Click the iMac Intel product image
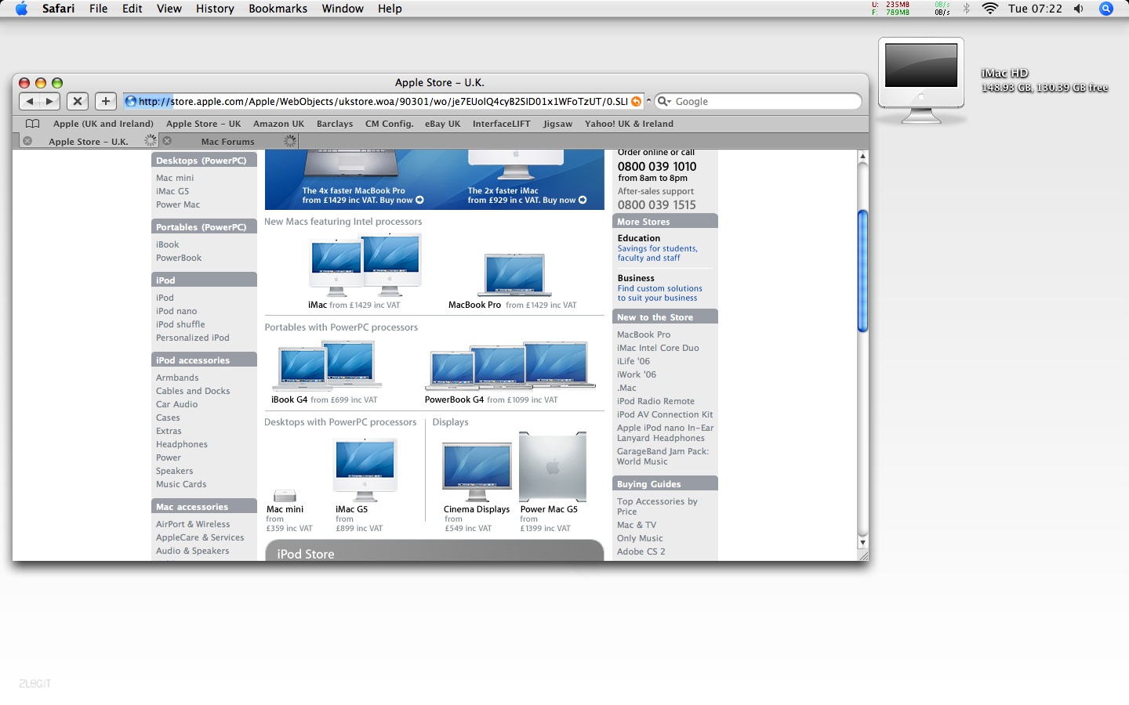1129x705 pixels. [x=365, y=266]
